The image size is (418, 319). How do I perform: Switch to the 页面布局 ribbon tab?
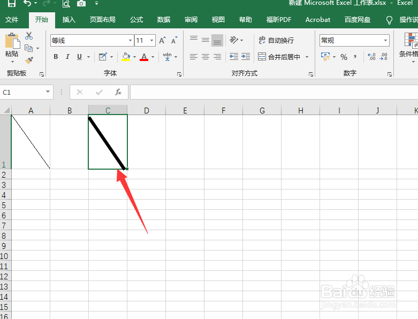point(103,20)
